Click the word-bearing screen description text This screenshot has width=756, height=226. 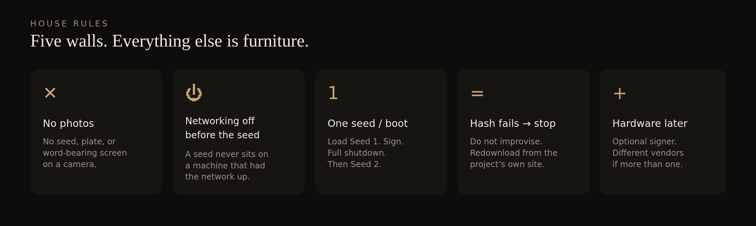pos(85,153)
